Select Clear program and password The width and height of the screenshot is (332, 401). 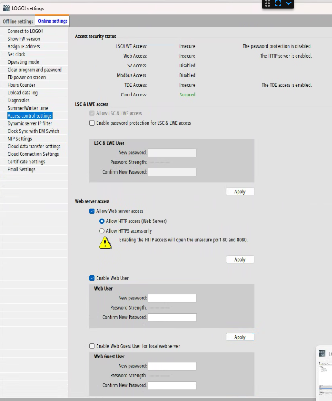pos(34,70)
